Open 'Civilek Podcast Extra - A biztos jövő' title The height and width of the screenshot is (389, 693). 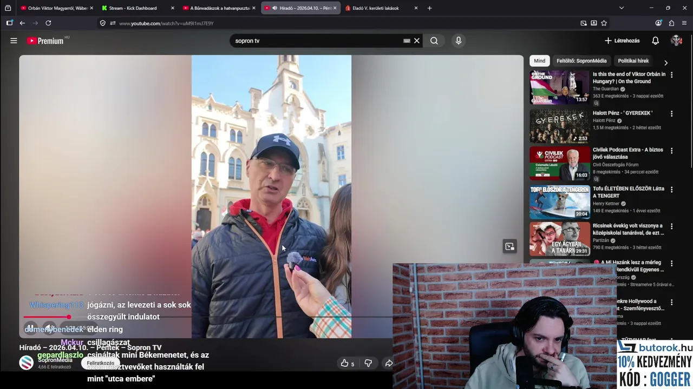tap(628, 153)
